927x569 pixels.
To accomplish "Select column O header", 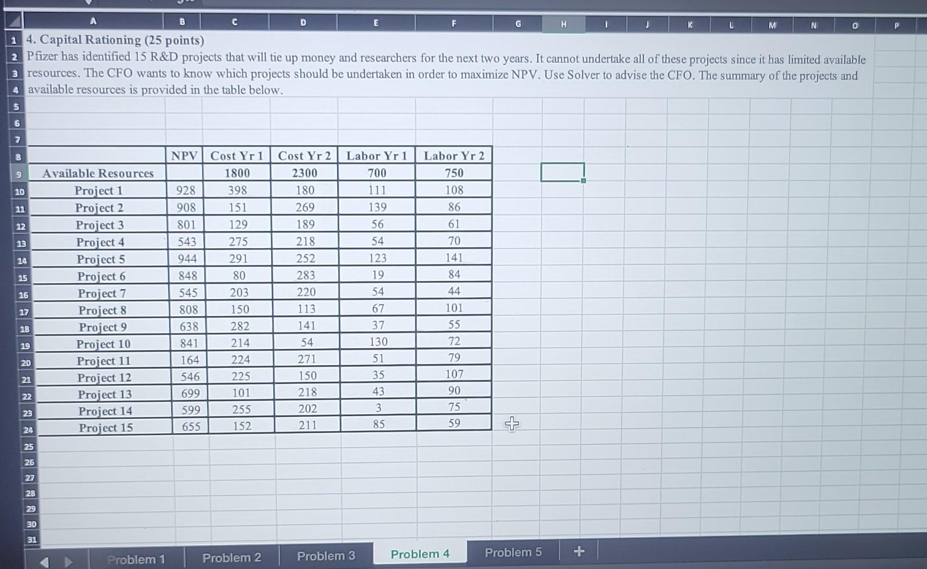I will (854, 25).
